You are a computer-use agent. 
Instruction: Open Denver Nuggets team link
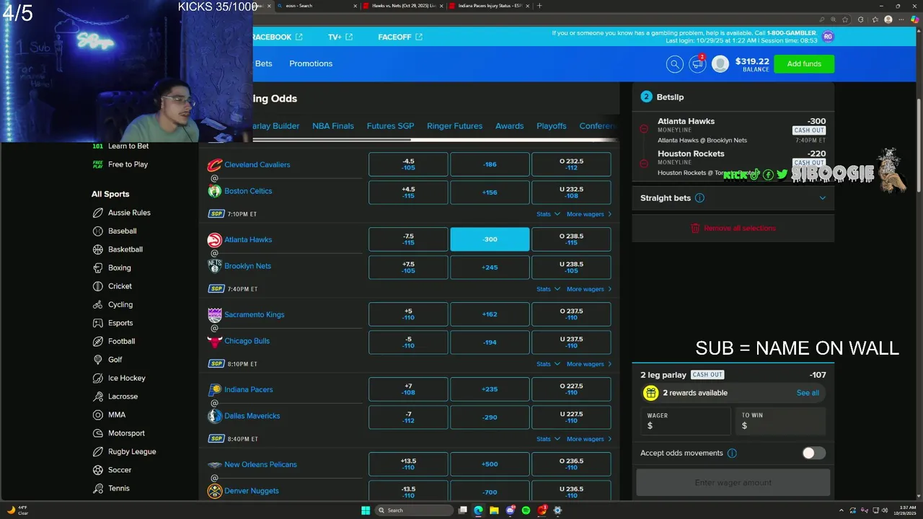pyautogui.click(x=252, y=491)
